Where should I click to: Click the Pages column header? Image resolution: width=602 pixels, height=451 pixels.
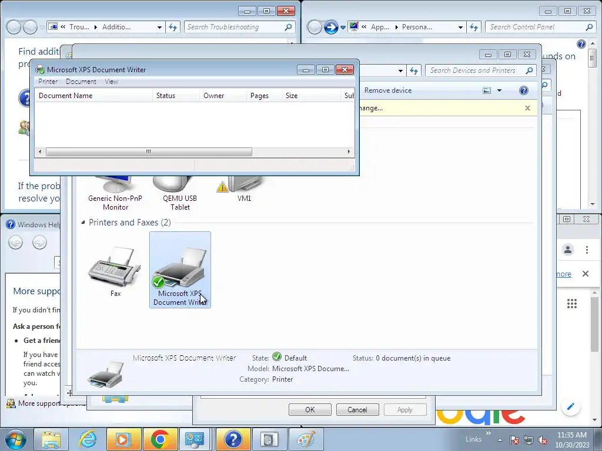coord(264,96)
